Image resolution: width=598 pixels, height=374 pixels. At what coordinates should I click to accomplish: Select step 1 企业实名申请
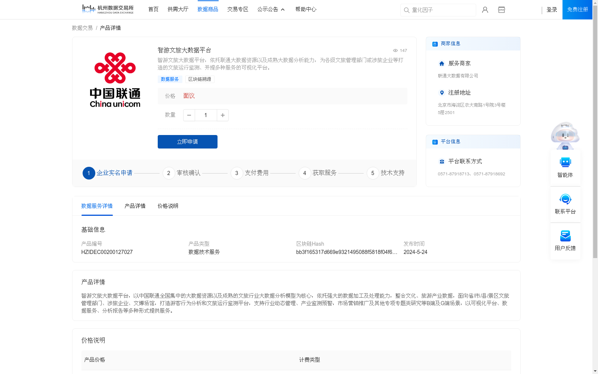(108, 173)
